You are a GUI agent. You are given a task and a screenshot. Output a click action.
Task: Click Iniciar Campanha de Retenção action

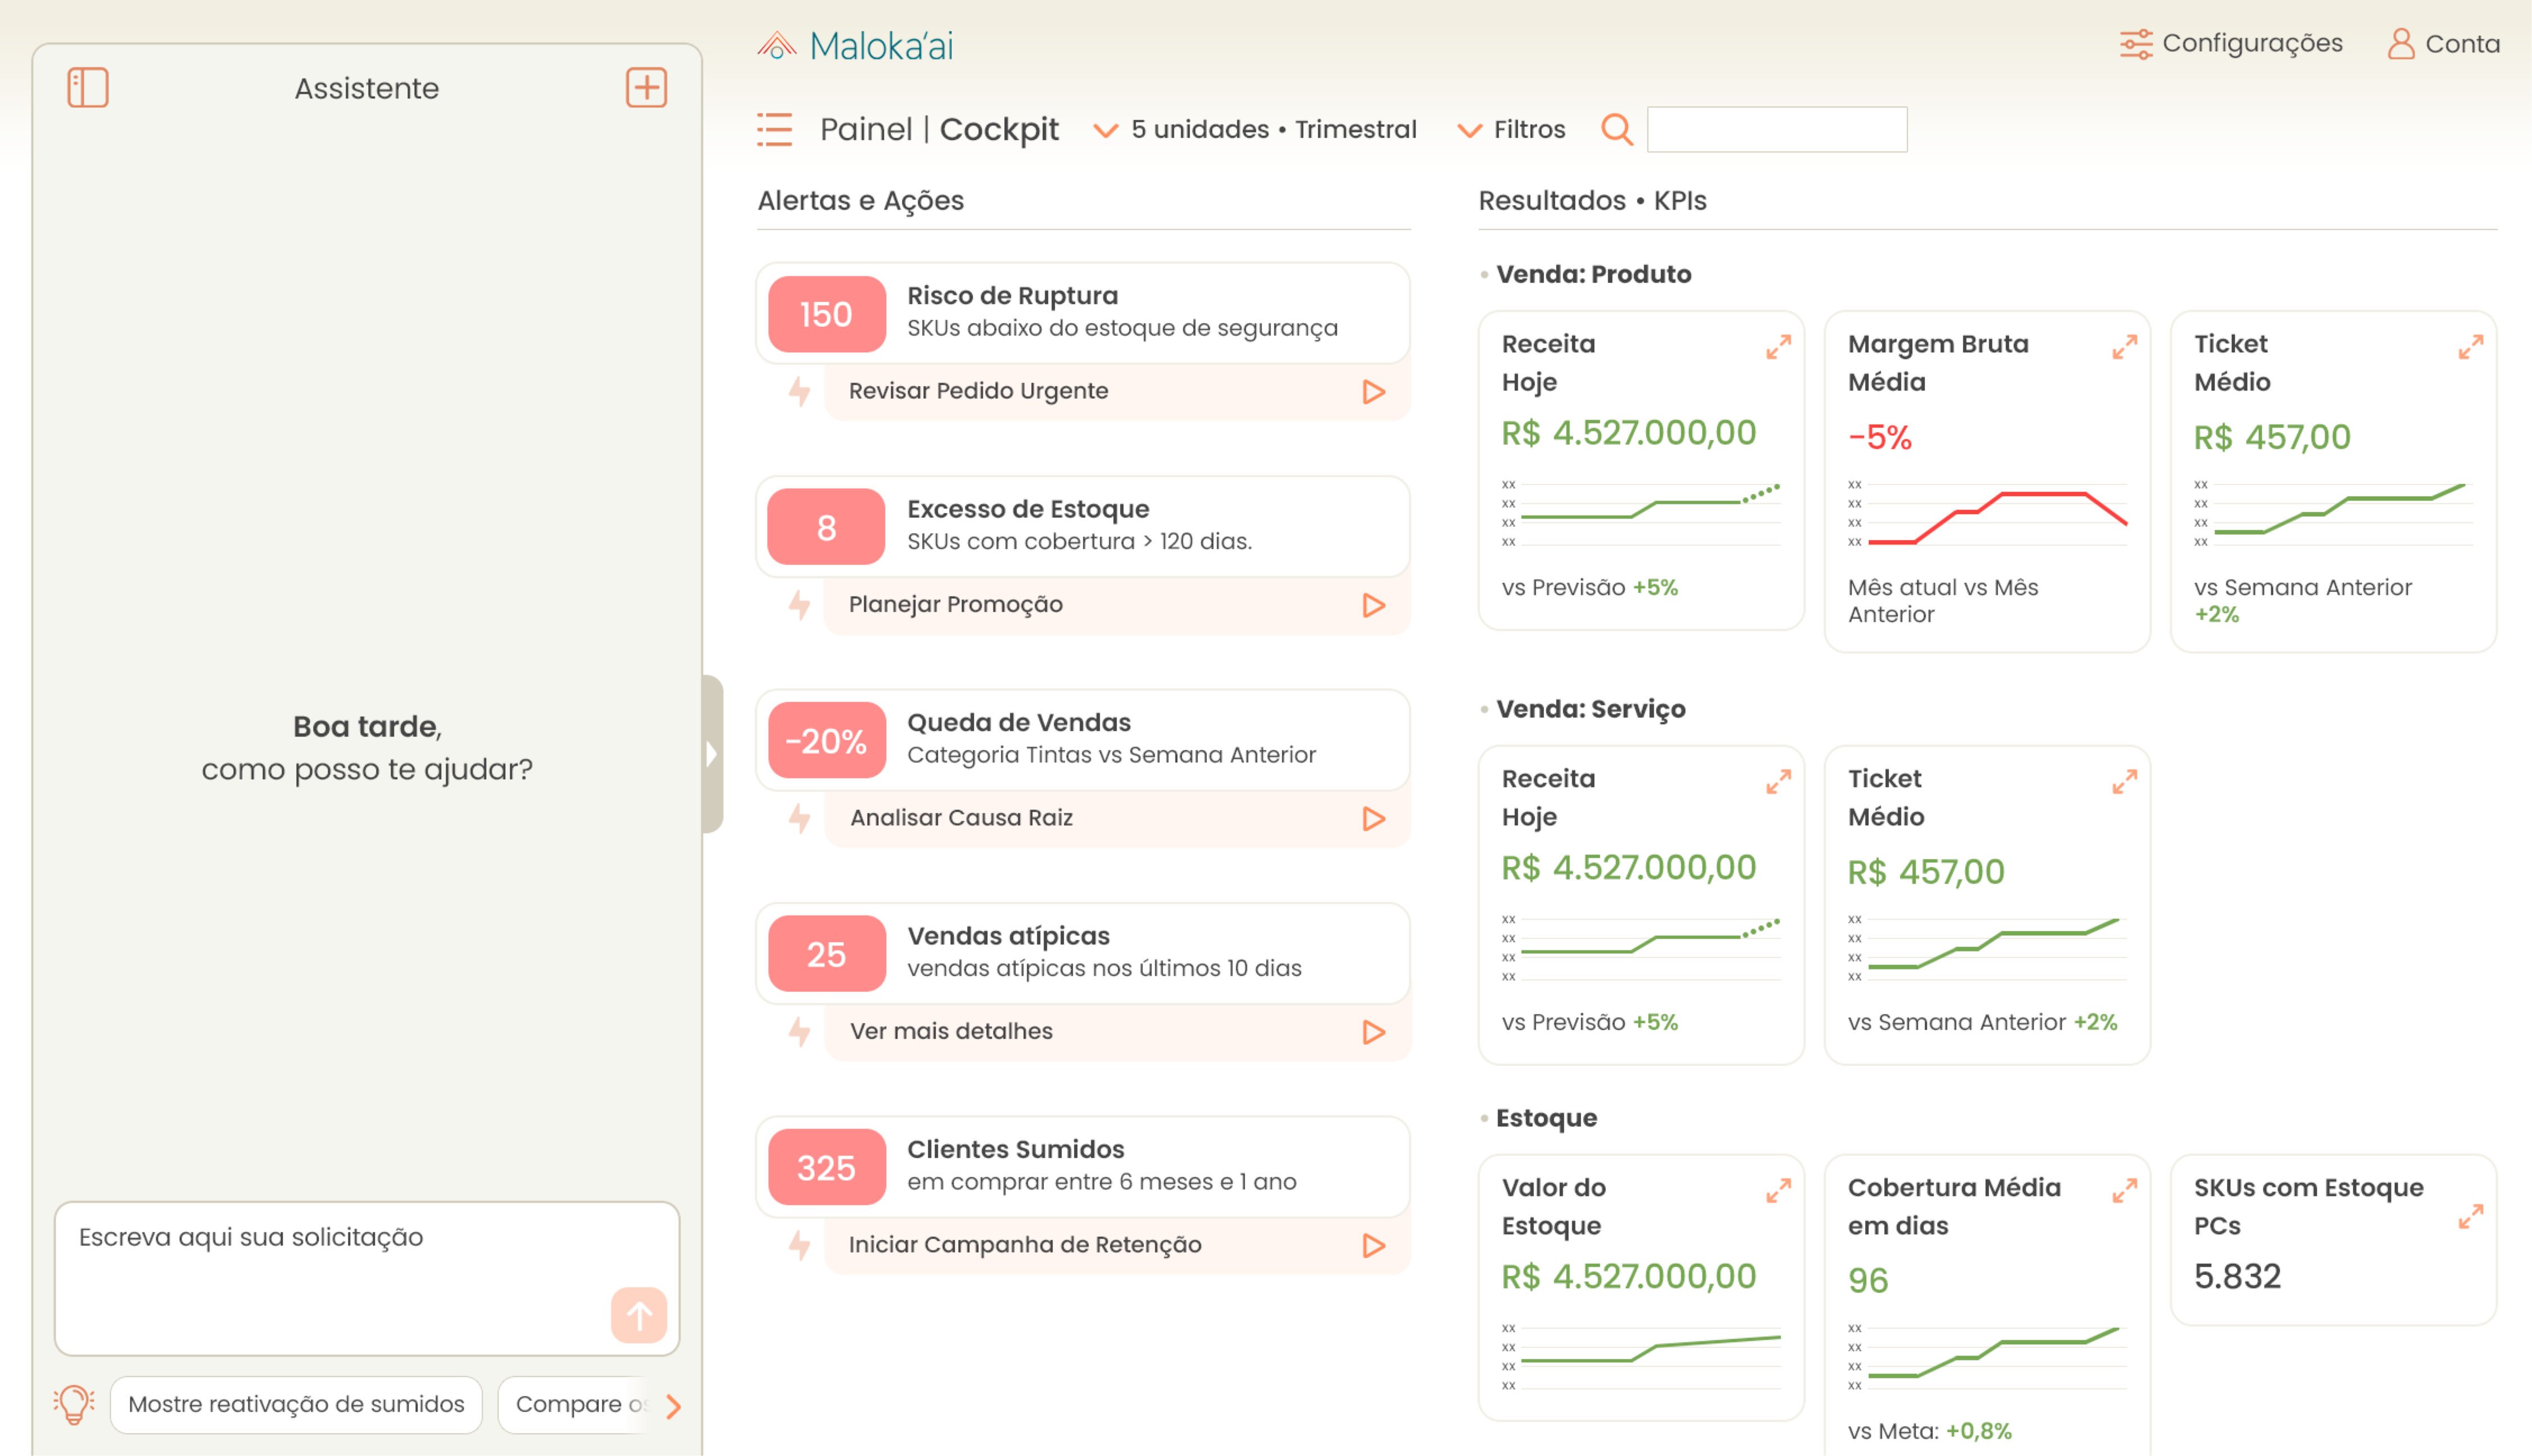click(1025, 1245)
